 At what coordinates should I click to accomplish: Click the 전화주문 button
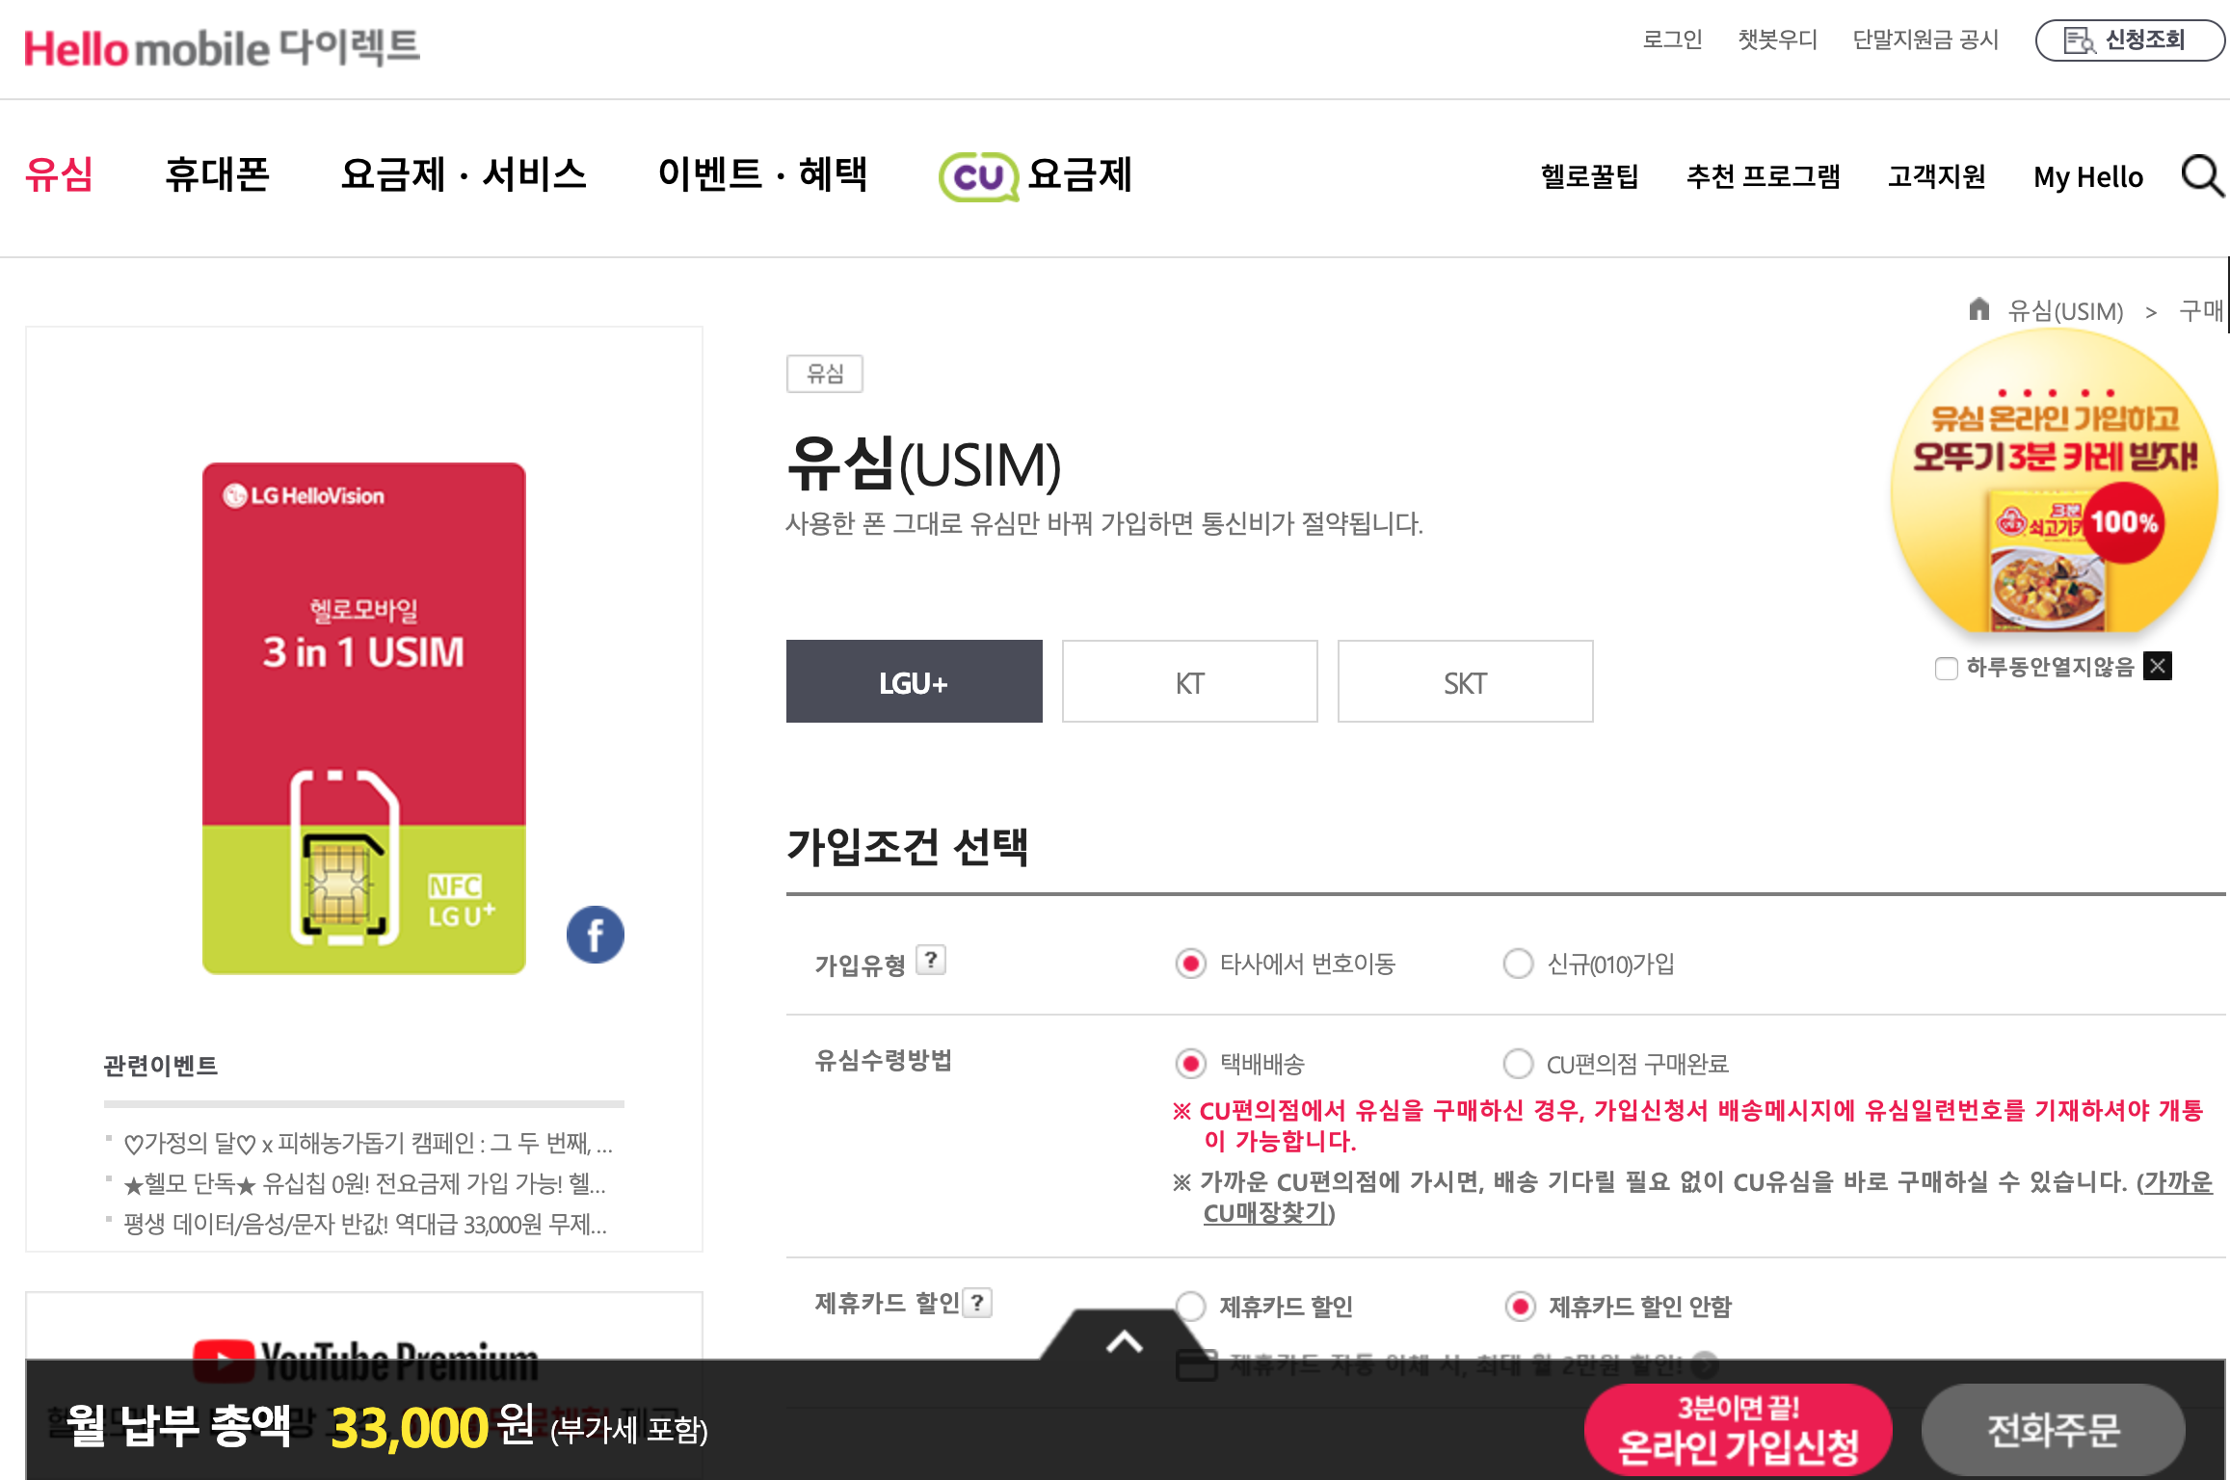pos(2053,1430)
